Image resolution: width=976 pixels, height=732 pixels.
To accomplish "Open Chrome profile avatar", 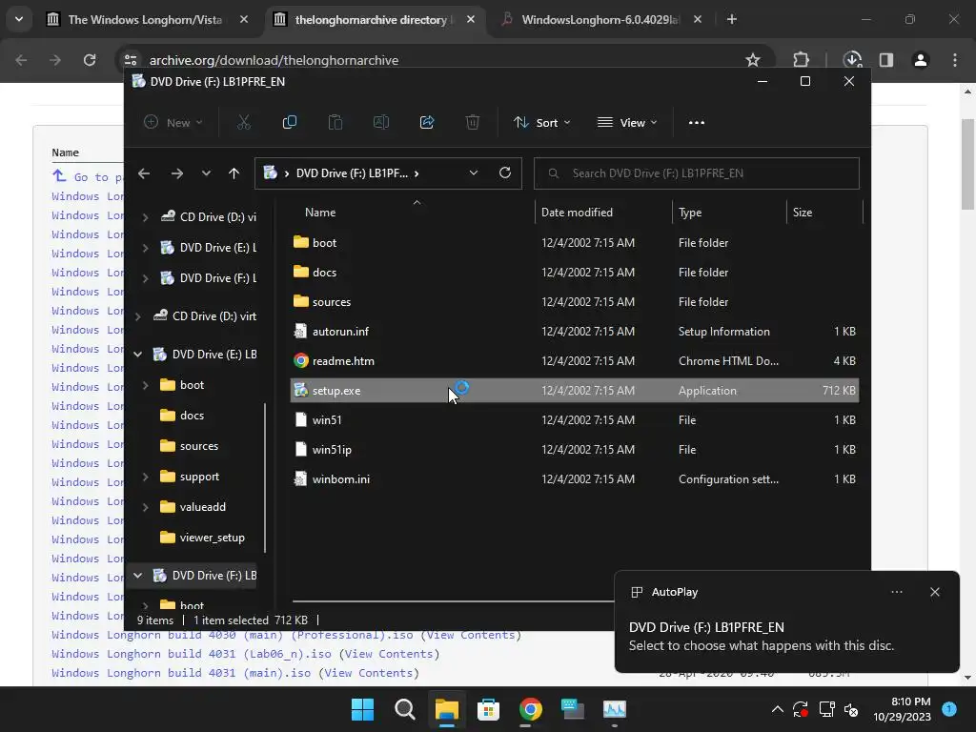I will (x=921, y=60).
